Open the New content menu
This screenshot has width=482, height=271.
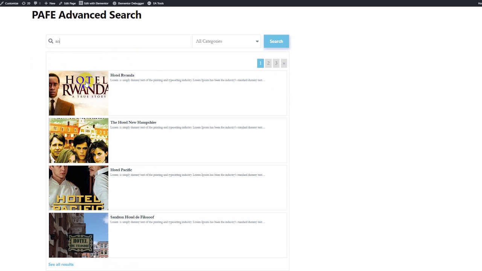click(50, 3)
